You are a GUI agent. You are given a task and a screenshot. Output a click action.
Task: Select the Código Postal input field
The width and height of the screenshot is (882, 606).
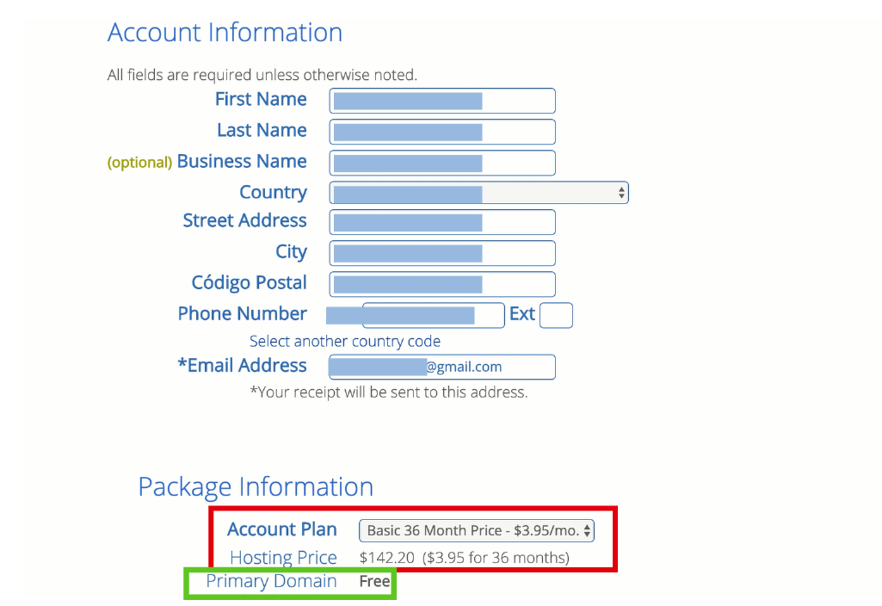441,284
